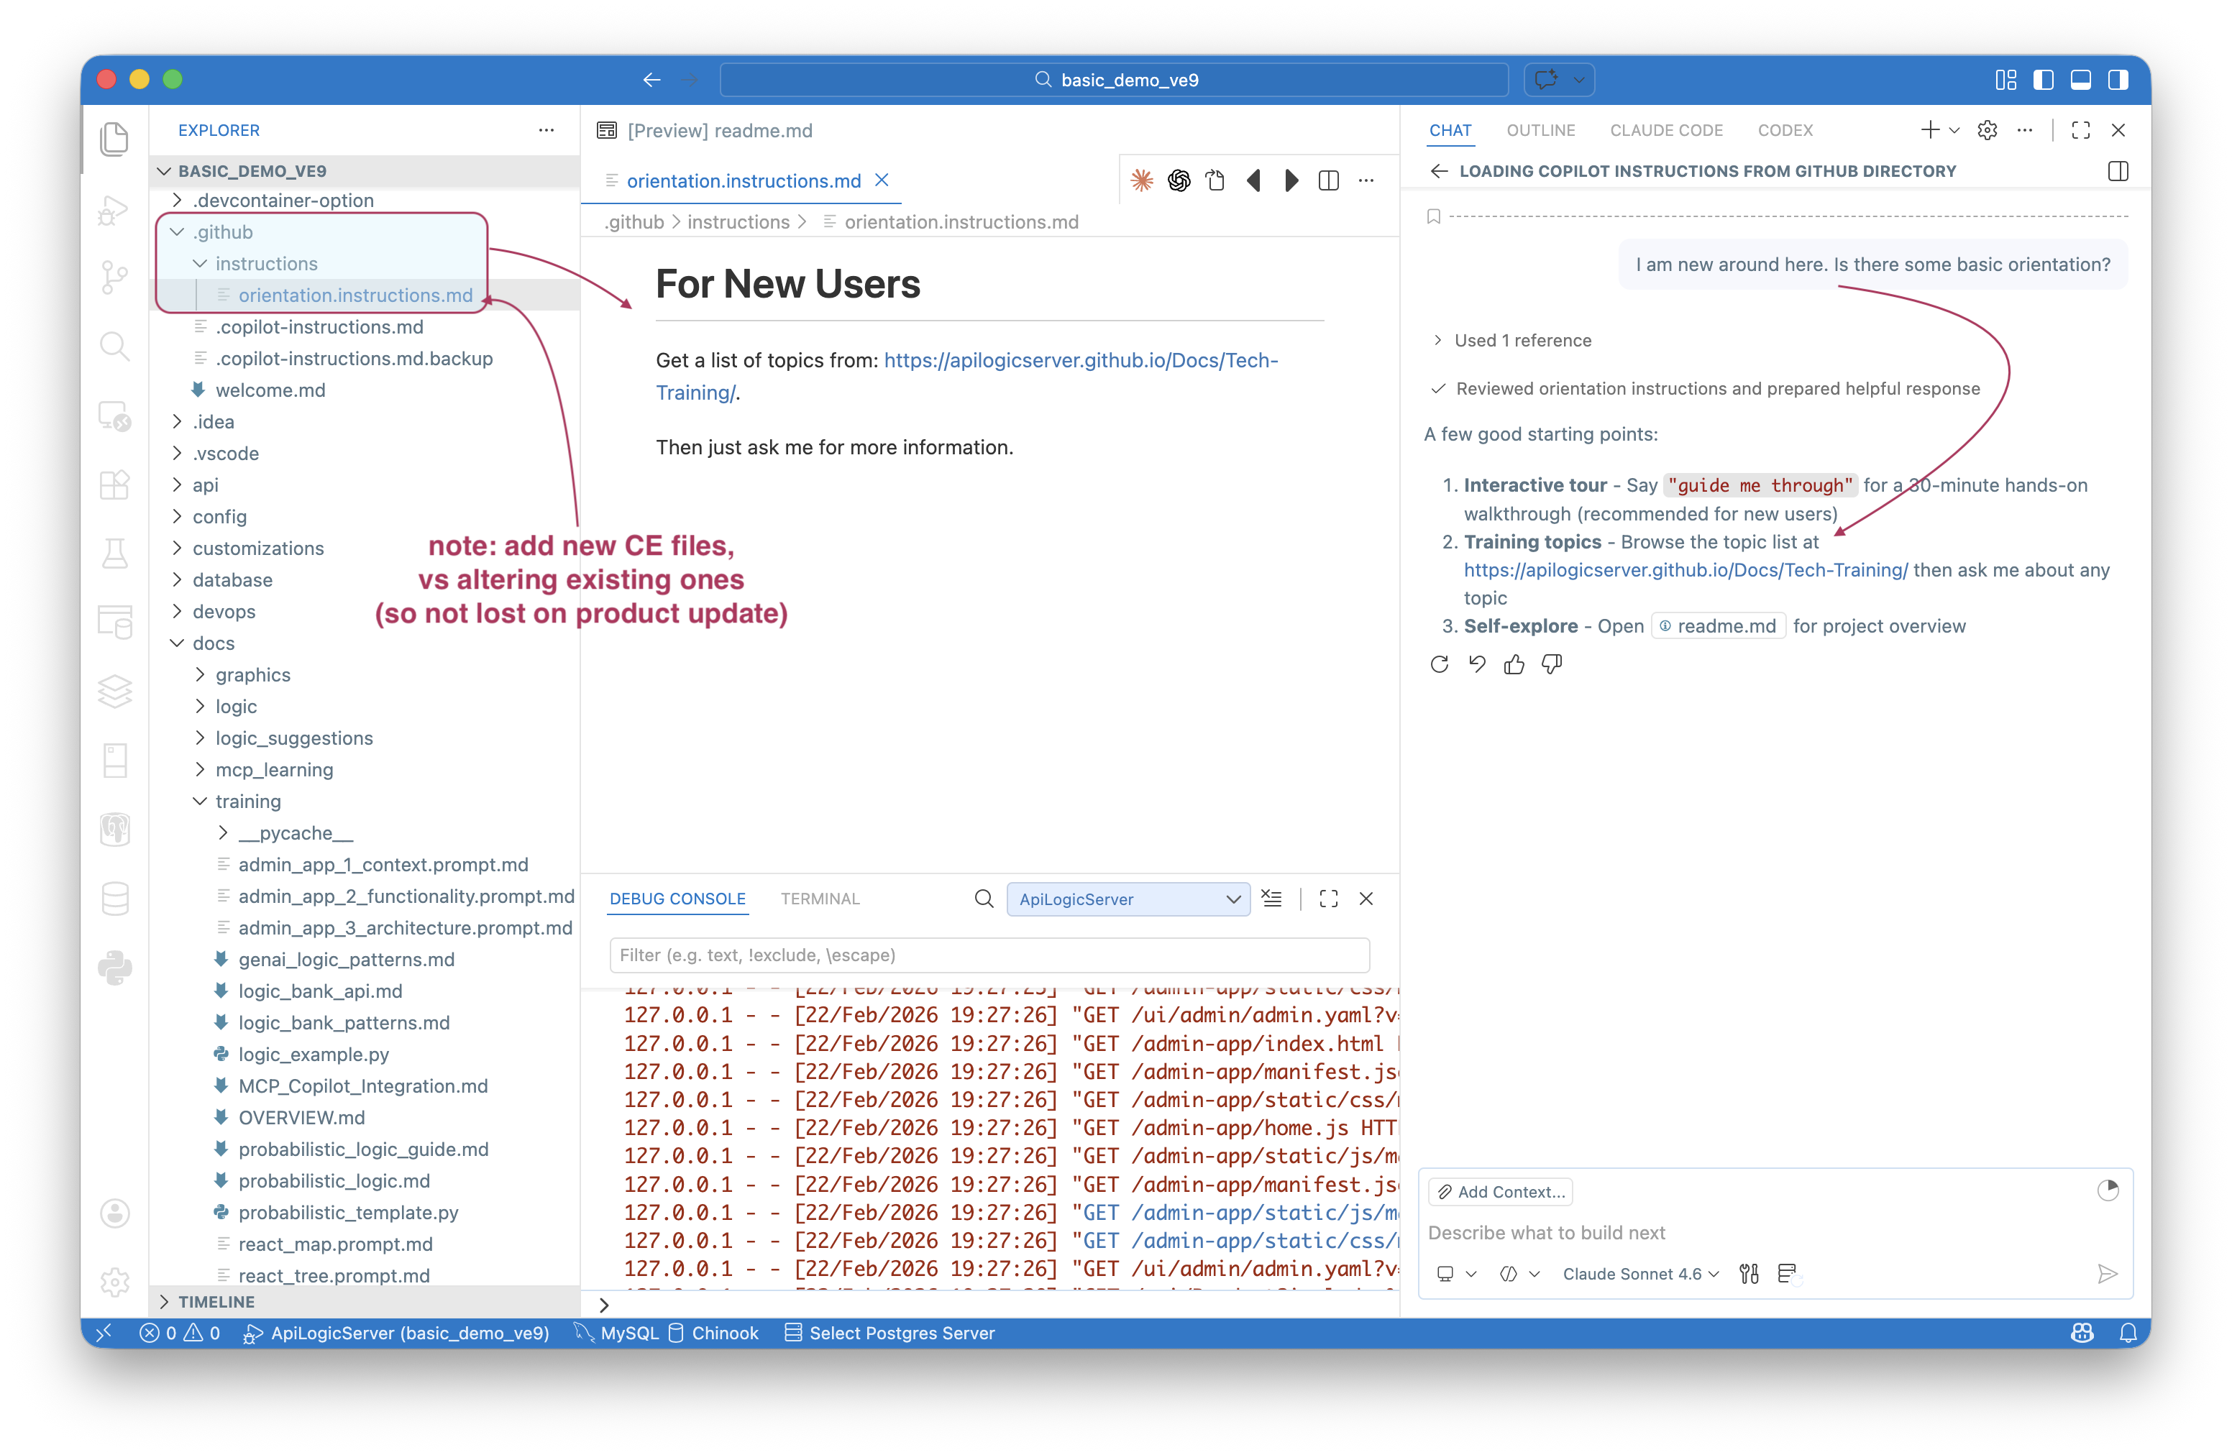The width and height of the screenshot is (2232, 1455).
Task: Toggle the bottom panel layout button
Action: point(2080,80)
